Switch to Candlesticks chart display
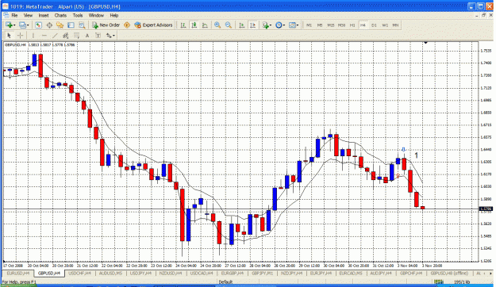Viewport: 496px width, 287px height. pos(194,25)
